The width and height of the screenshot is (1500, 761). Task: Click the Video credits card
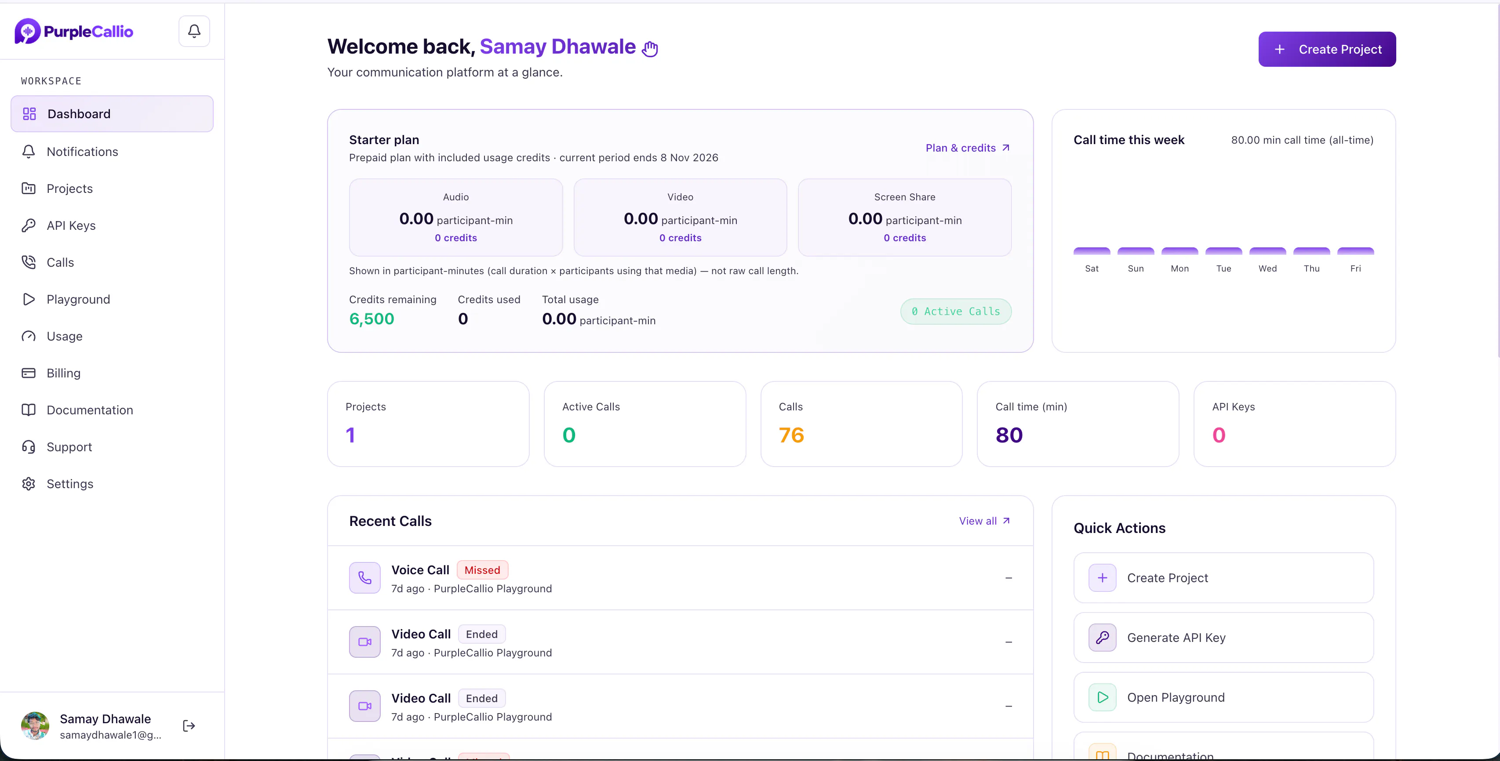coord(680,217)
